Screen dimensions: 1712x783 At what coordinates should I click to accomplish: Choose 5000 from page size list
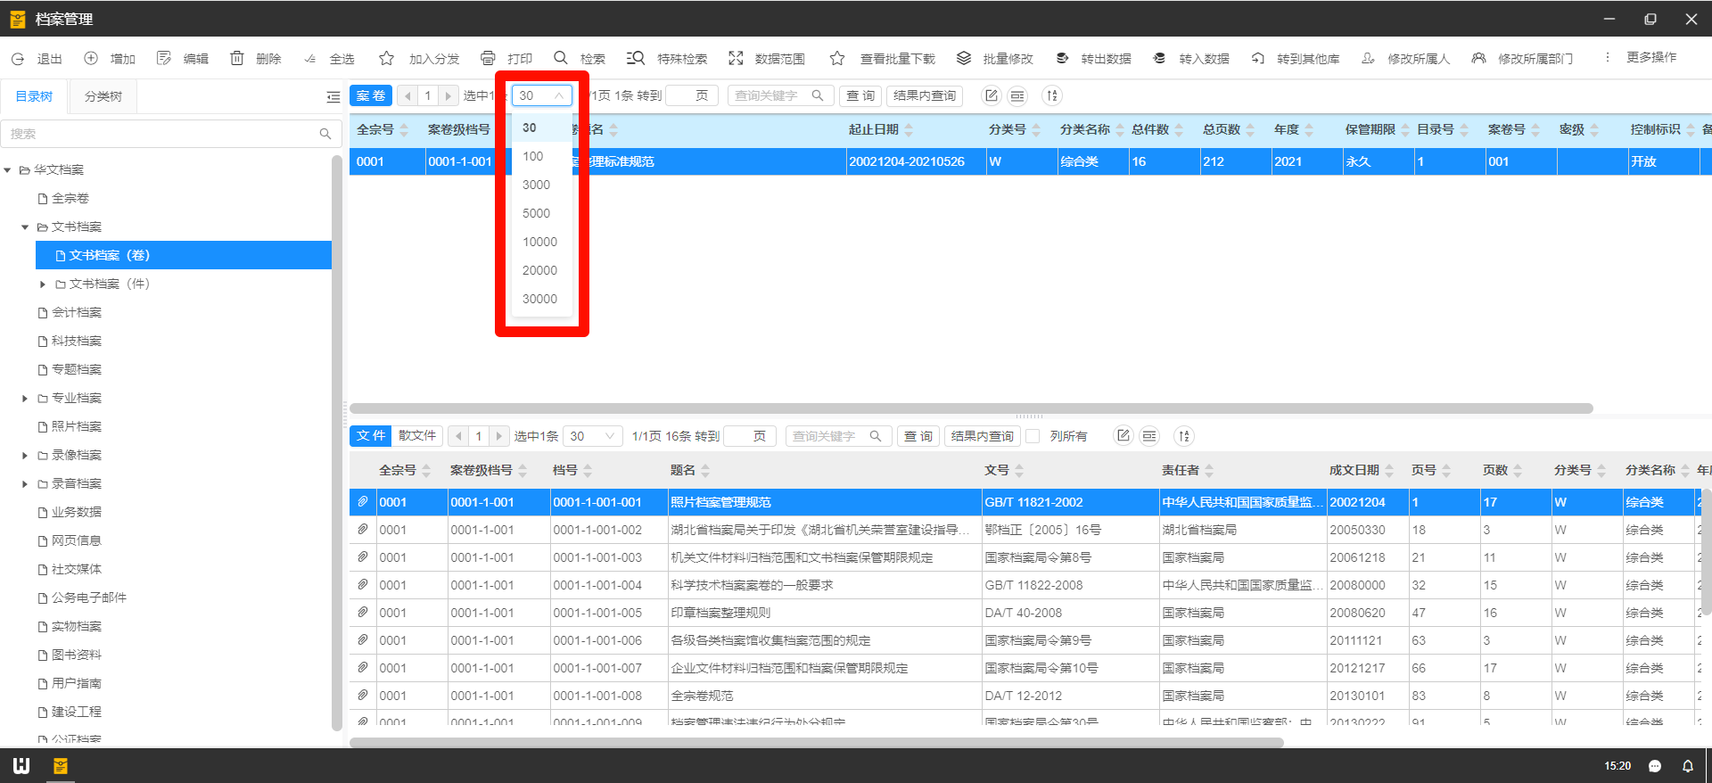coord(536,213)
